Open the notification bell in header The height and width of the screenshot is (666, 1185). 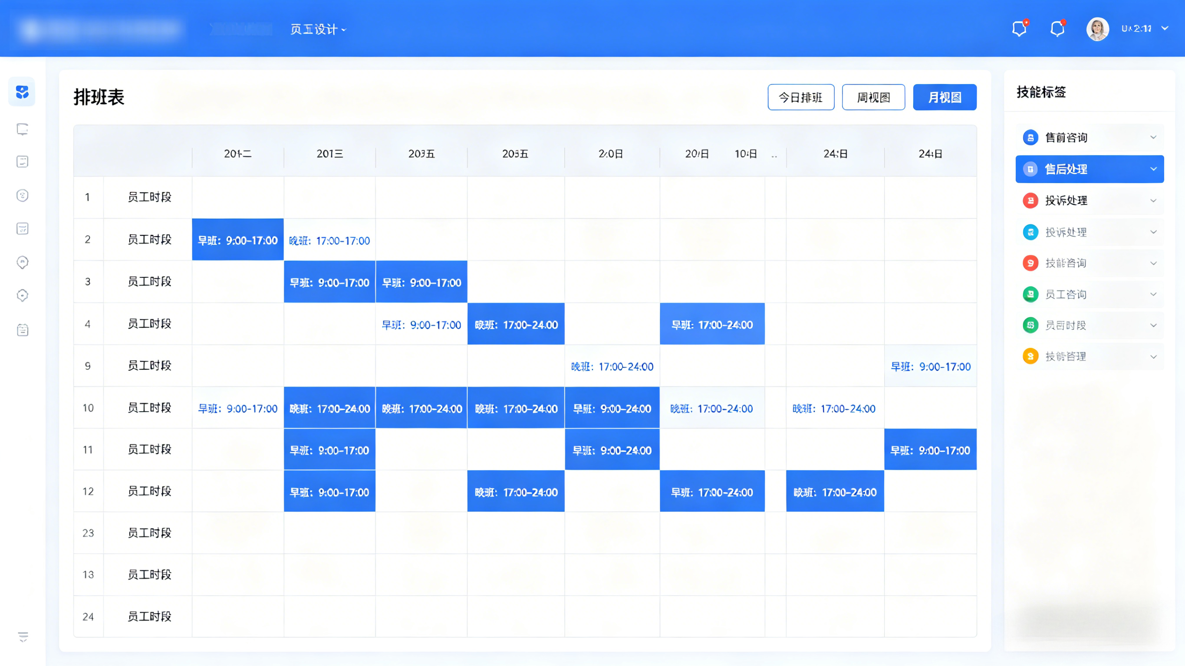click(1057, 29)
